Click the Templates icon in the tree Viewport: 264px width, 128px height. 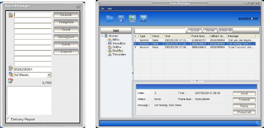[110, 55]
